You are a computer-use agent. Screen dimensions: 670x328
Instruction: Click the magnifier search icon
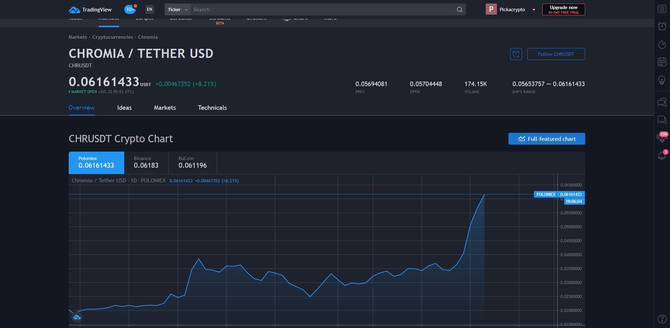tap(460, 9)
